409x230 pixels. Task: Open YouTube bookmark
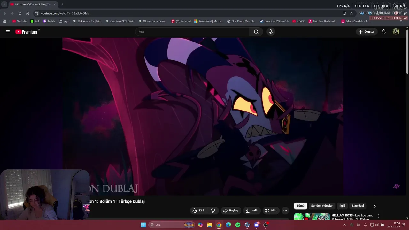[x=19, y=21]
